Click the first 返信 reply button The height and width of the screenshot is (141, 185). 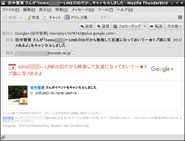86,26
